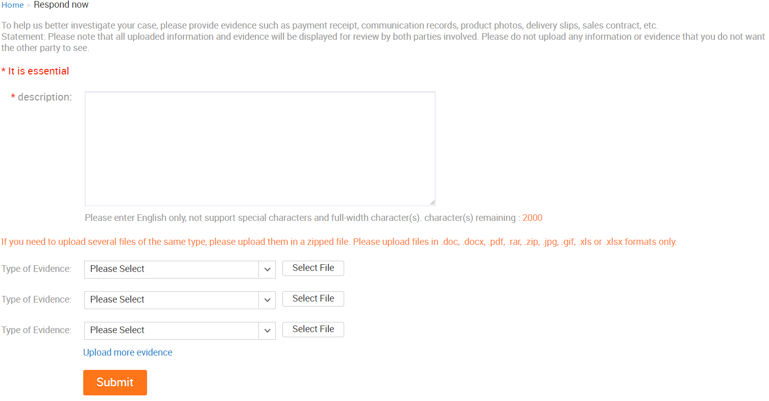Focus the description text area
Viewport: 769px width, 401px height.
[x=260, y=149]
